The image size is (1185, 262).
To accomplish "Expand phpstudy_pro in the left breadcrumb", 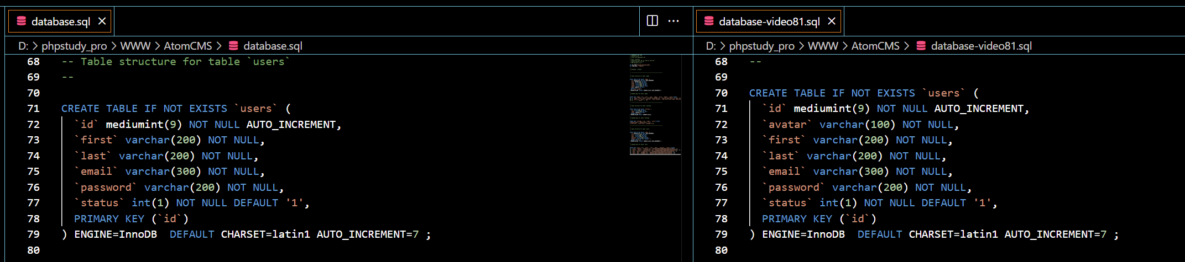I will coord(74,46).
